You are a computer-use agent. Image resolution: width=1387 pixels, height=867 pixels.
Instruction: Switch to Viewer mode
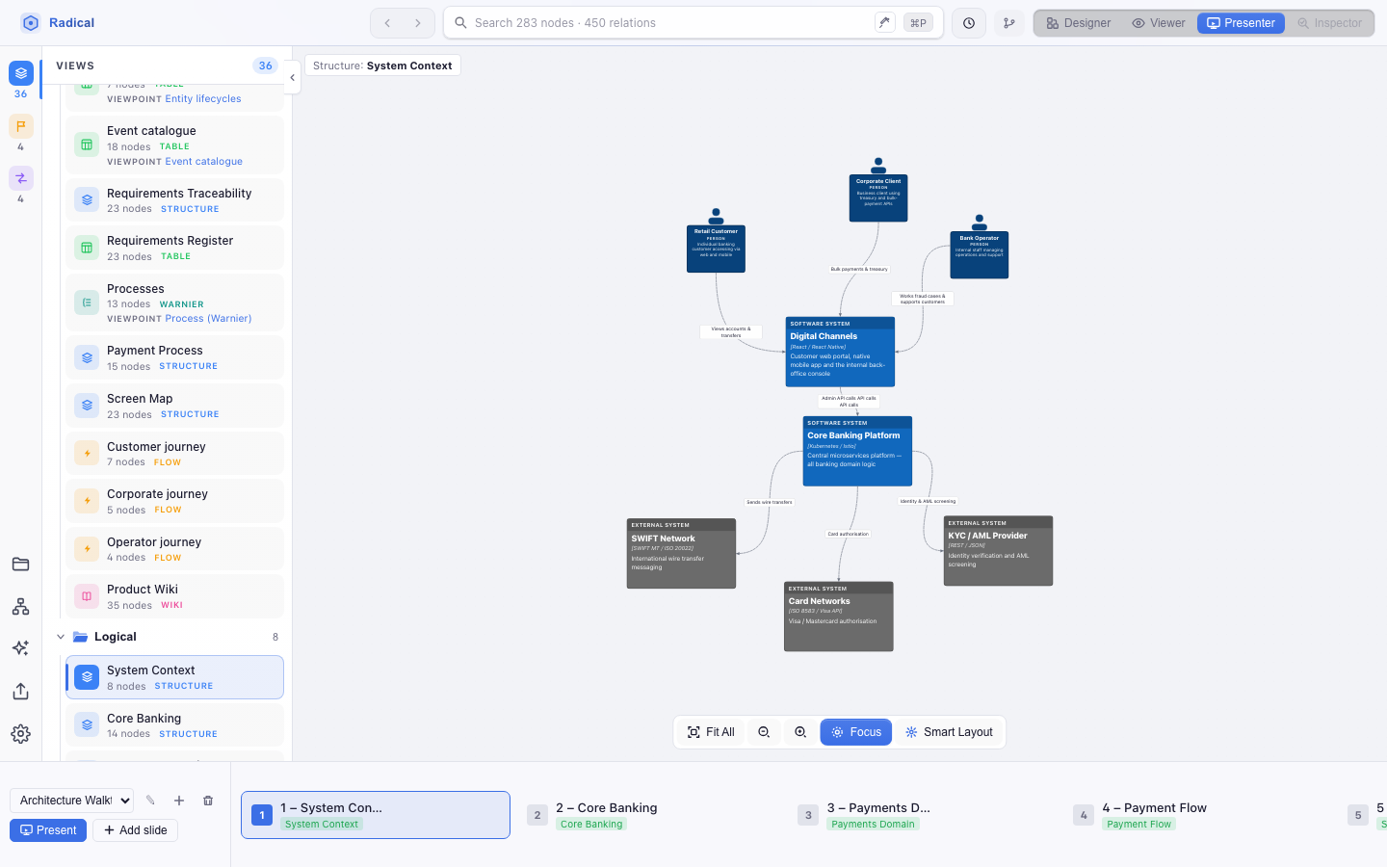coord(1159,23)
